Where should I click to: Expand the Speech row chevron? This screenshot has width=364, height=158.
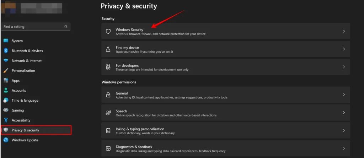344,113
